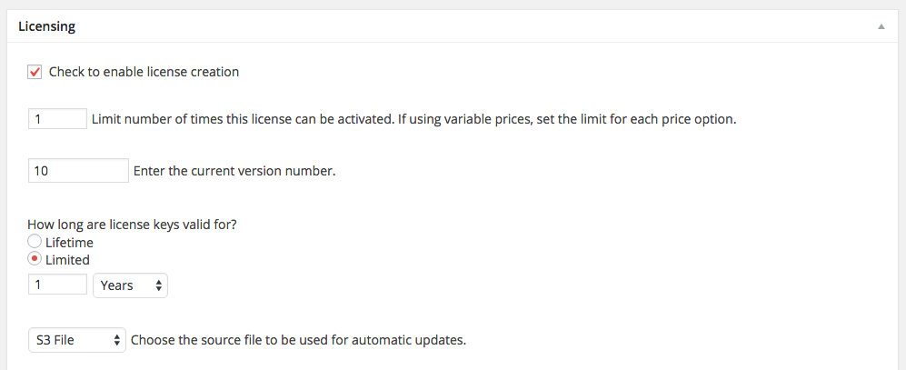Click the arrows on the Years dropdown
This screenshot has height=370, width=906.
coord(159,285)
